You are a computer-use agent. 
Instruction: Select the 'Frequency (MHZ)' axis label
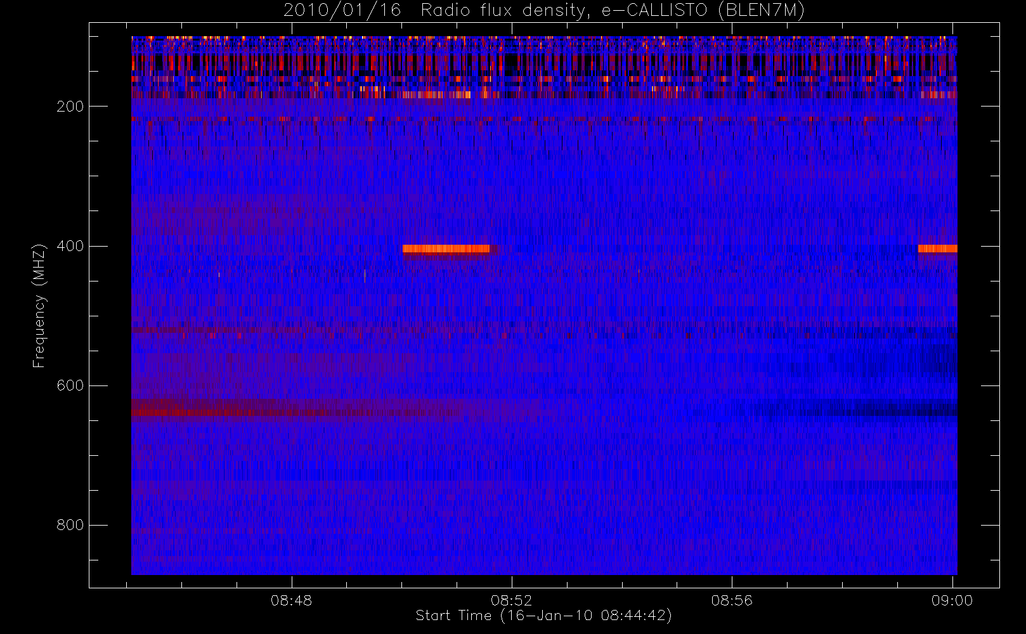click(39, 306)
